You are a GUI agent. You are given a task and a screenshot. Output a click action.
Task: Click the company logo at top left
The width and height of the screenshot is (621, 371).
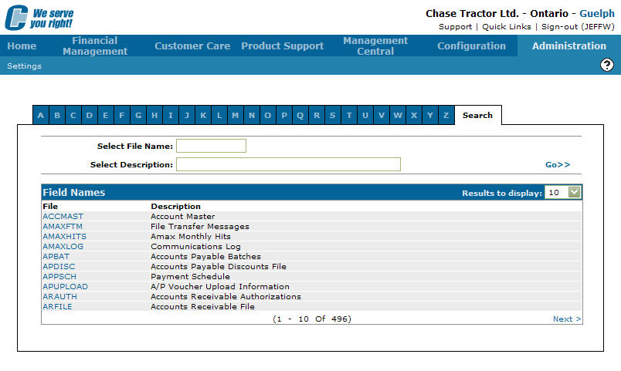(x=39, y=17)
